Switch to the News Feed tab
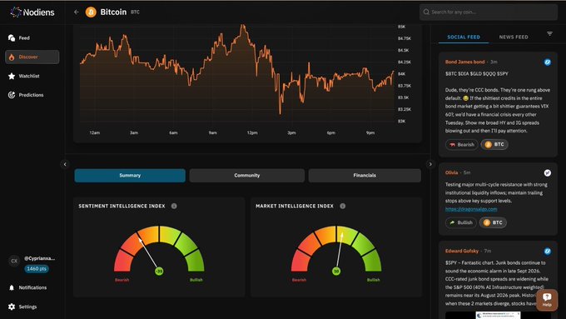The height and width of the screenshot is (319, 566). 514,37
